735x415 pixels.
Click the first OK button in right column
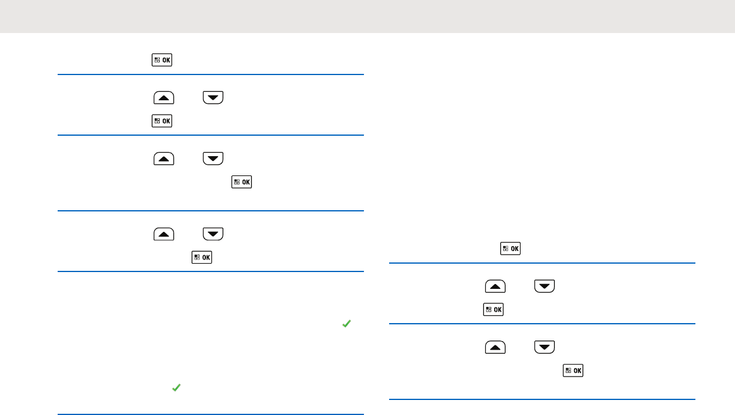[510, 248]
